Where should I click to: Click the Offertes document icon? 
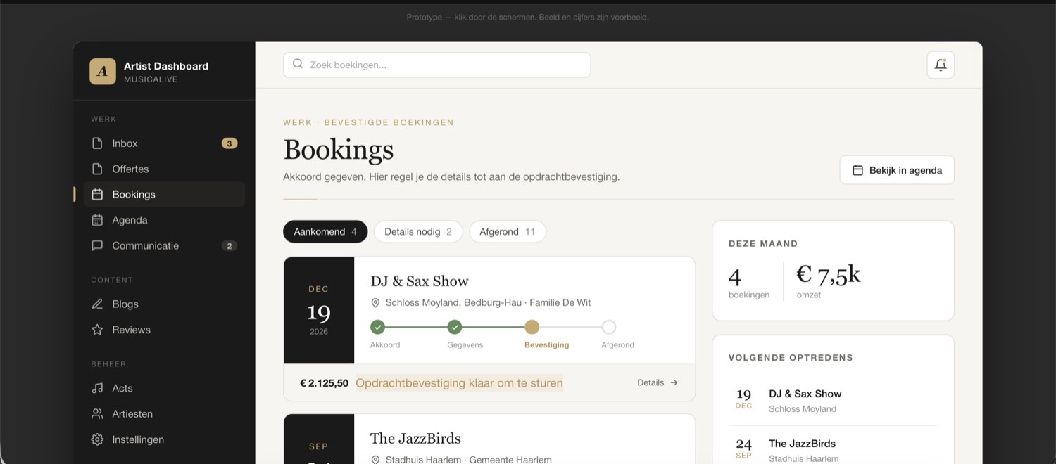coord(97,169)
